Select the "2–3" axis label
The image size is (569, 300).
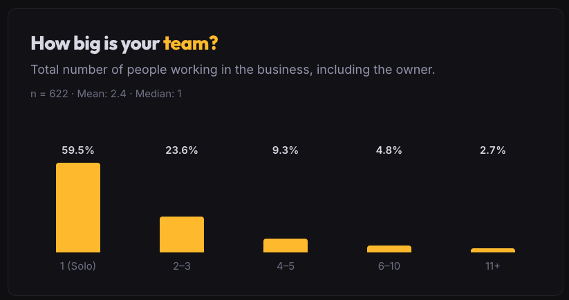tap(182, 266)
